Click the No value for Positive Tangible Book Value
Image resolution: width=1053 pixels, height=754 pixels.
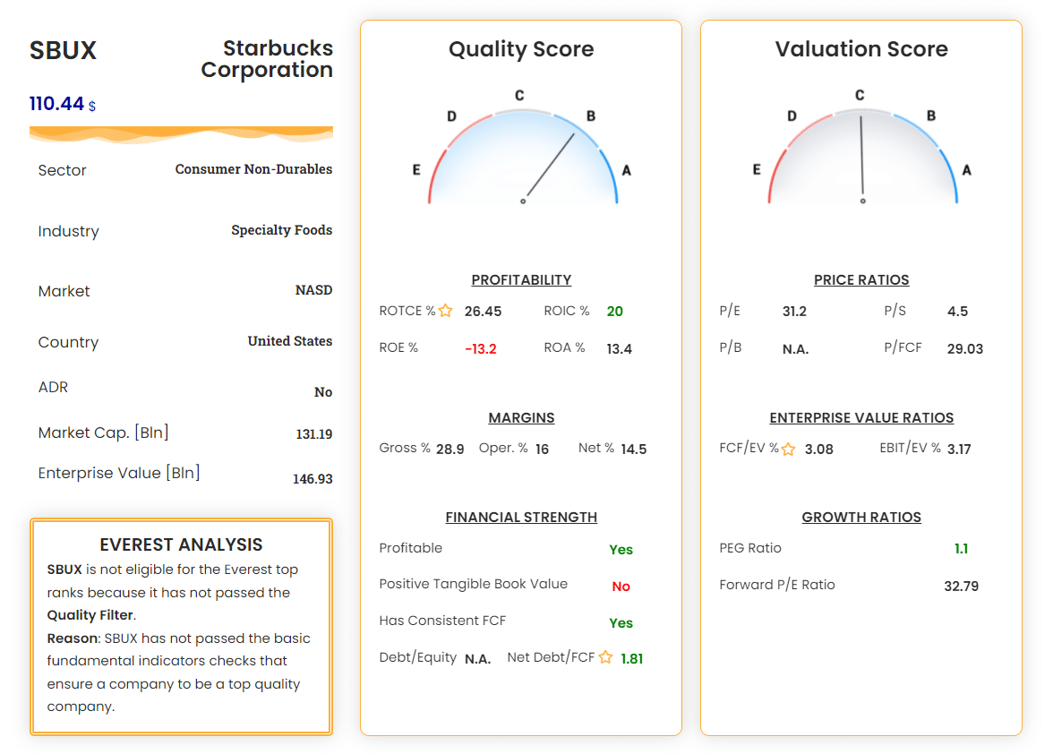621,587
